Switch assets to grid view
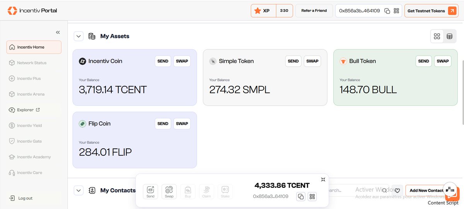 [437, 36]
